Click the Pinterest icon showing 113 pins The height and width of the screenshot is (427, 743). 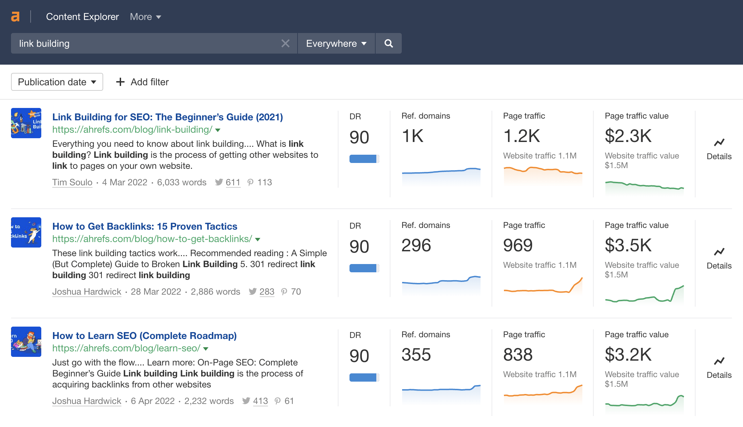(x=251, y=182)
